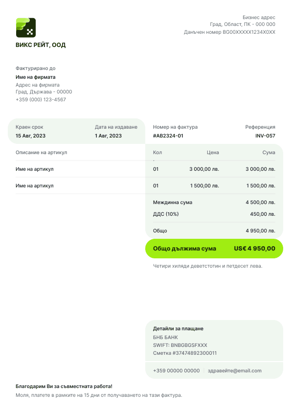
Task: Click the ДДС (10%) tax line
Action: [214, 214]
